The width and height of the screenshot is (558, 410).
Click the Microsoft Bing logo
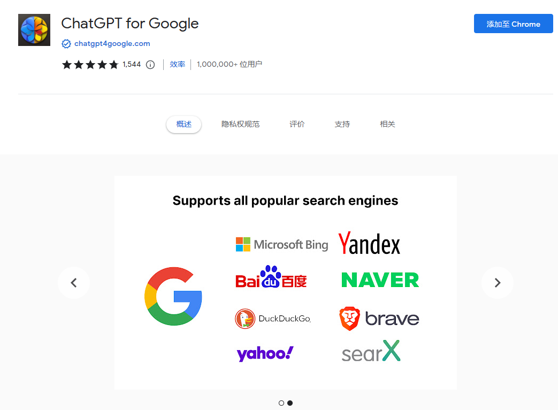pyautogui.click(x=282, y=244)
